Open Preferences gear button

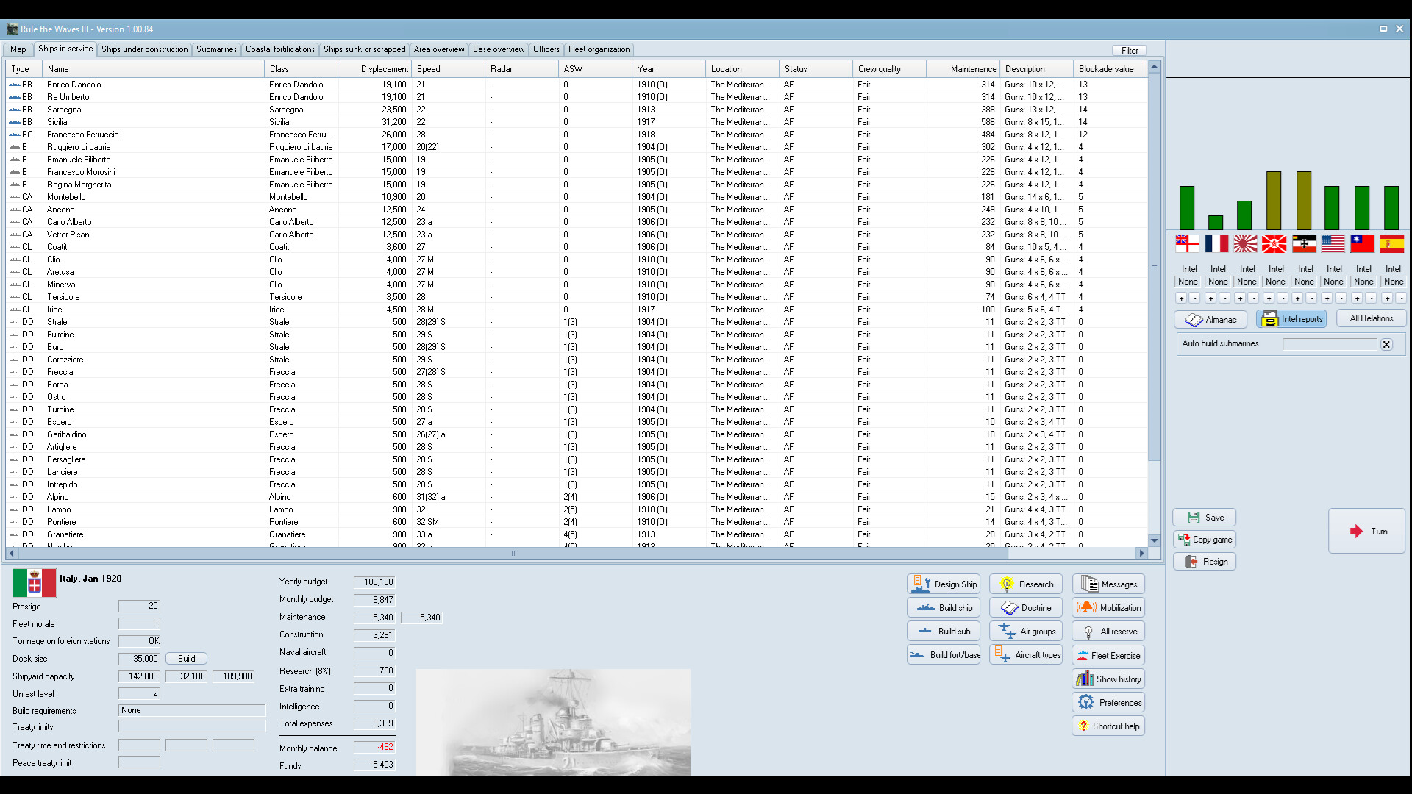1109,703
